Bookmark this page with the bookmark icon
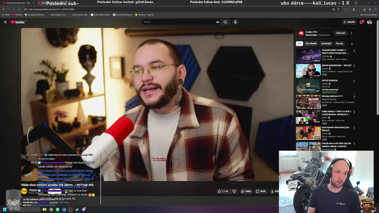379x213 pixels. click(x=338, y=9)
